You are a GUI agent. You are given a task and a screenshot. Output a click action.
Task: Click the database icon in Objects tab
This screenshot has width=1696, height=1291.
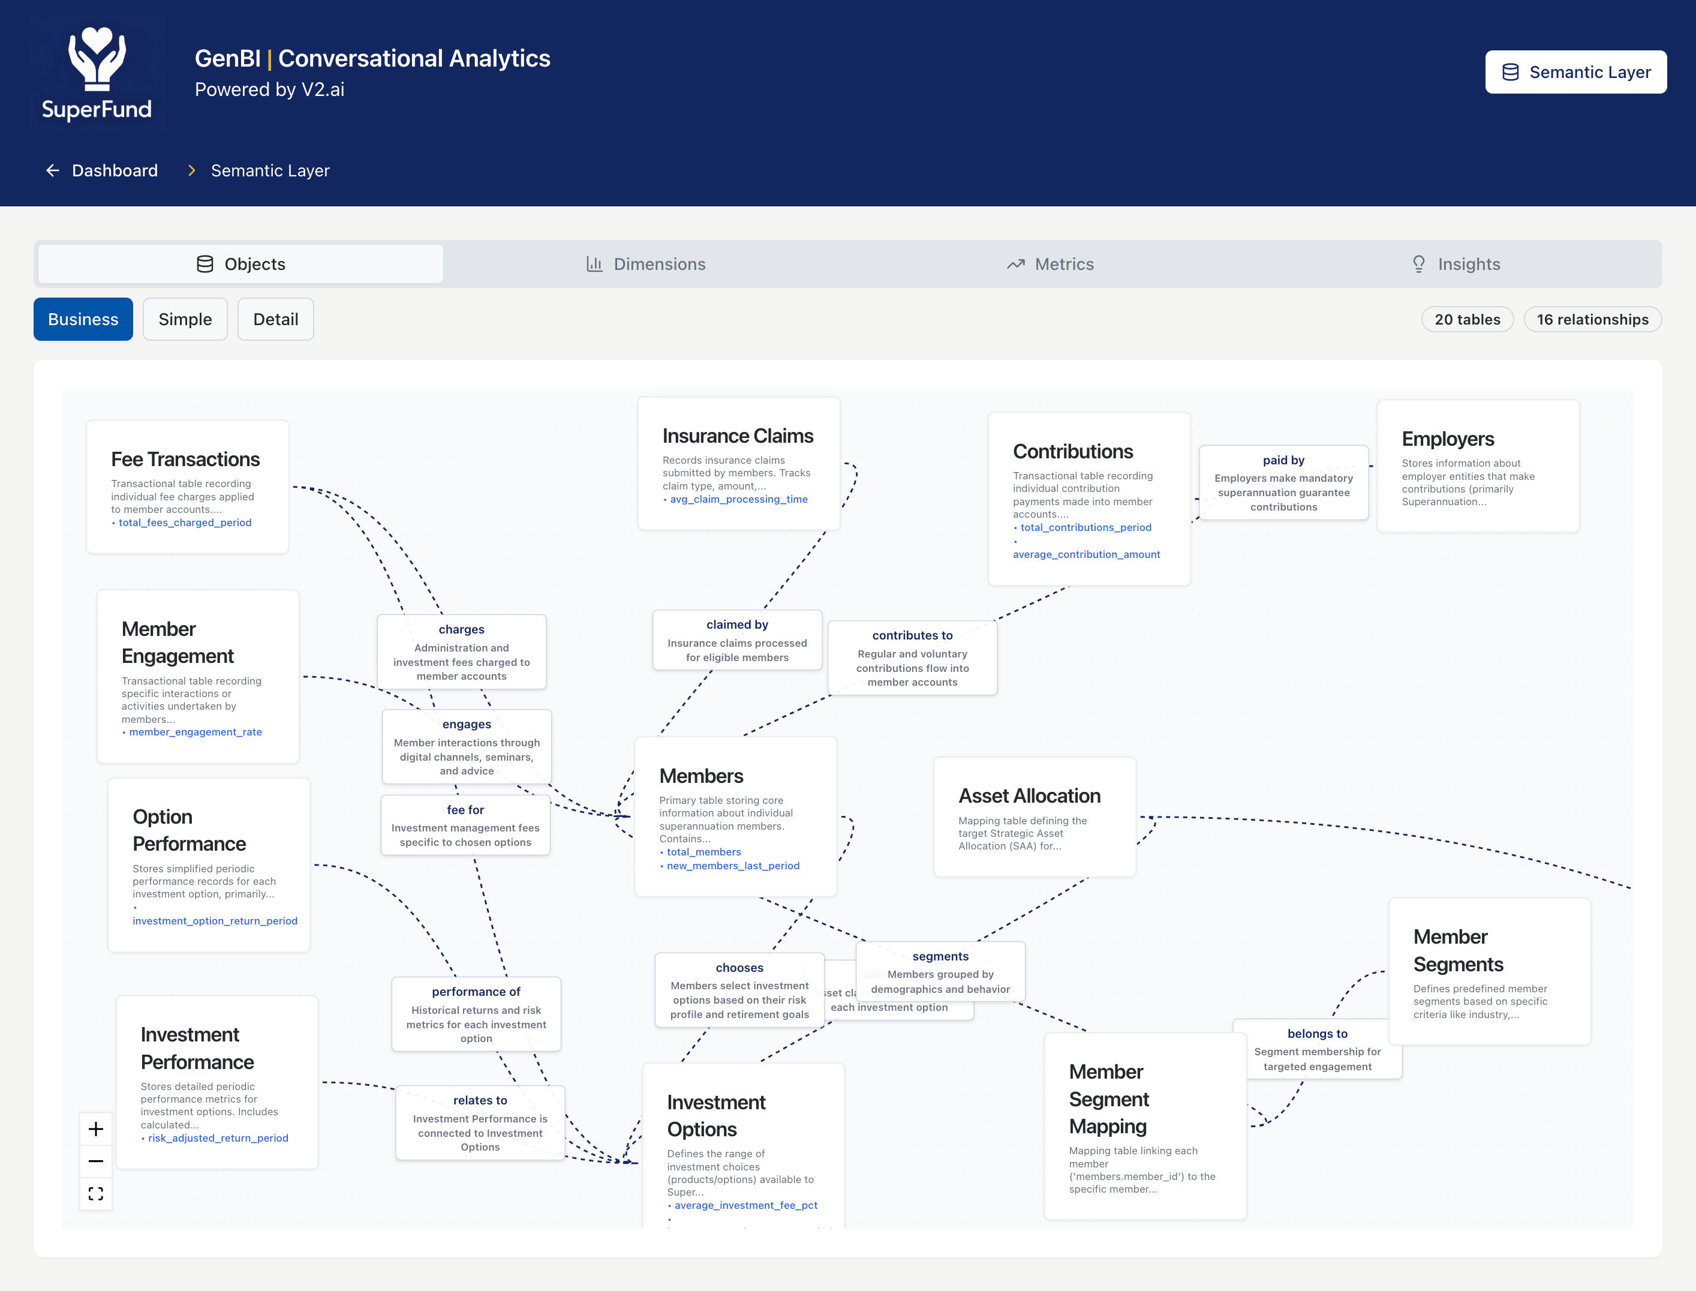205,265
